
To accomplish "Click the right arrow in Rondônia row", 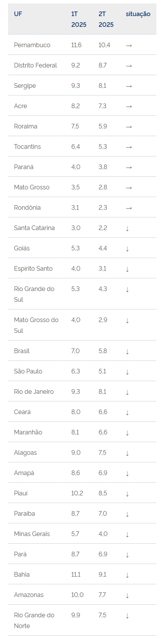I will (129, 208).
